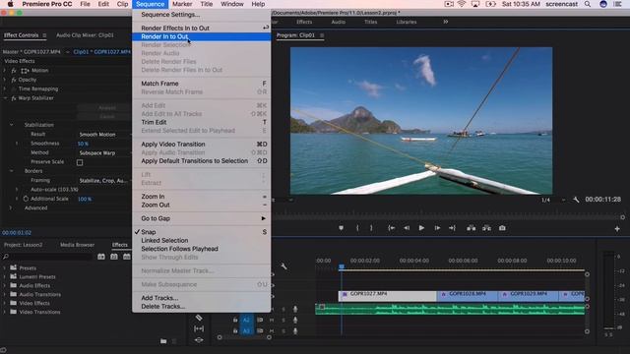Click the Extract button icon
This screenshot has width=630, height=354.
point(486,228)
